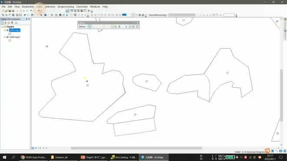Toggle visibility of editmap2 layer

click(7, 30)
